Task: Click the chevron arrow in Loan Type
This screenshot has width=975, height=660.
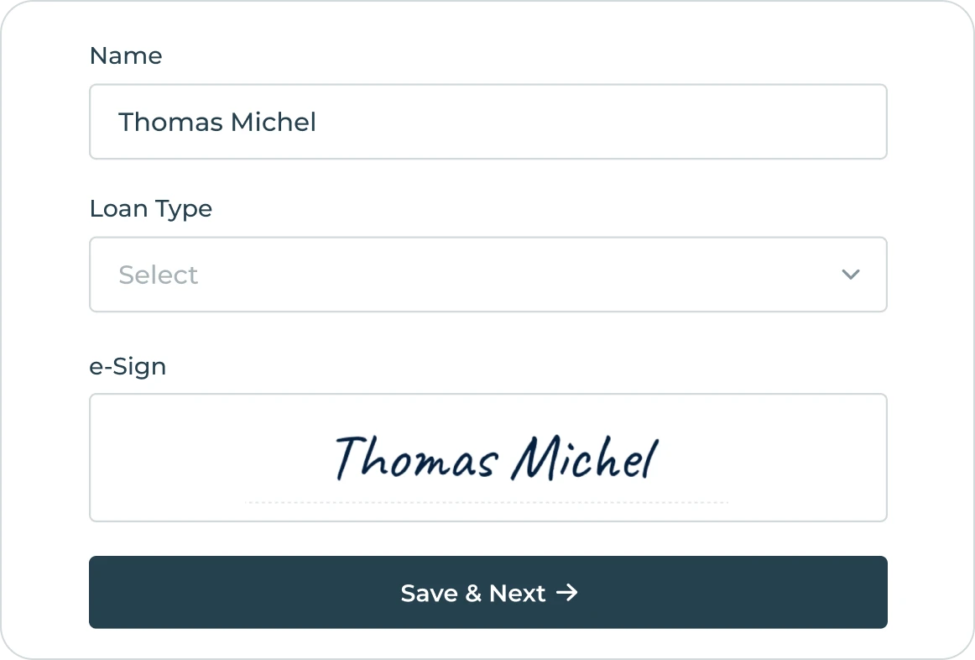Action: click(851, 275)
